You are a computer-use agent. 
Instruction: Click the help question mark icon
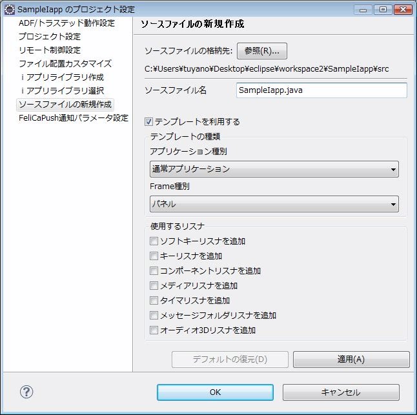(27, 392)
